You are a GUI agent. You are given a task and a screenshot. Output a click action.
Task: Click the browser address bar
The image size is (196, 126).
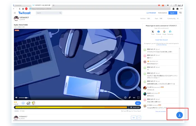[x=100, y=9]
